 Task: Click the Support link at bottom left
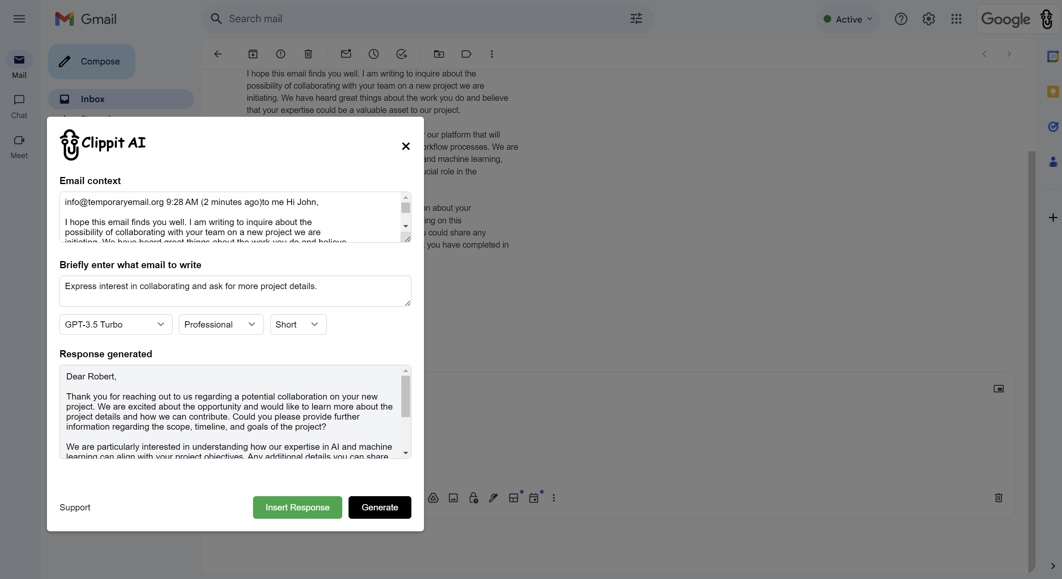(75, 507)
